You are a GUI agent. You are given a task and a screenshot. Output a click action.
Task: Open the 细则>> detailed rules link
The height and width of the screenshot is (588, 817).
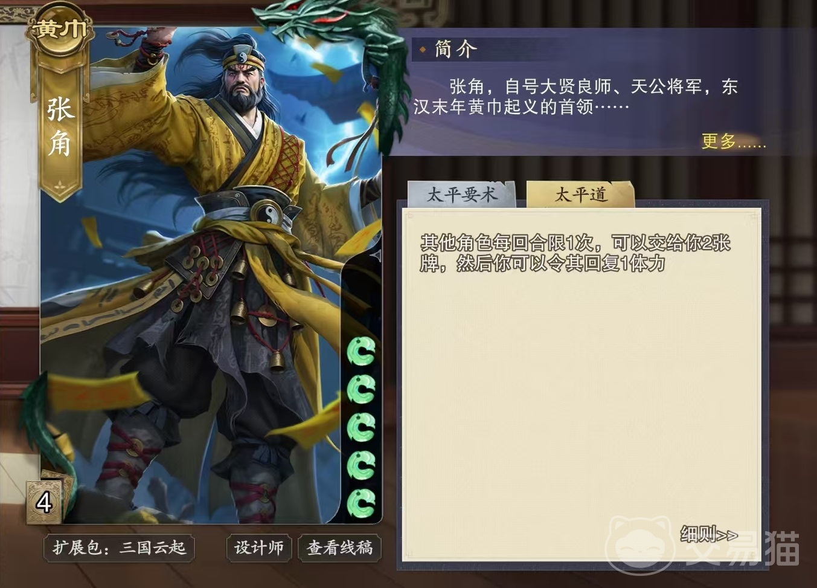point(709,534)
